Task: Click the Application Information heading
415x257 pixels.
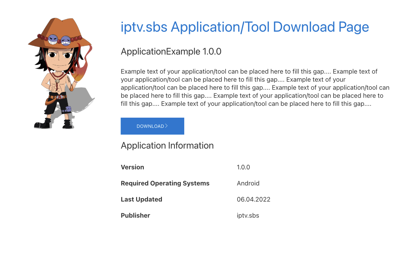Action: [x=167, y=145]
